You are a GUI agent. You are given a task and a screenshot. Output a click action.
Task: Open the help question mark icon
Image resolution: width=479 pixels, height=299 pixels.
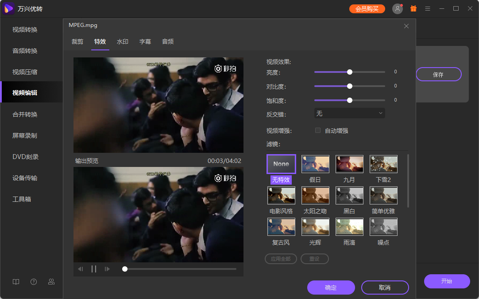point(34,282)
